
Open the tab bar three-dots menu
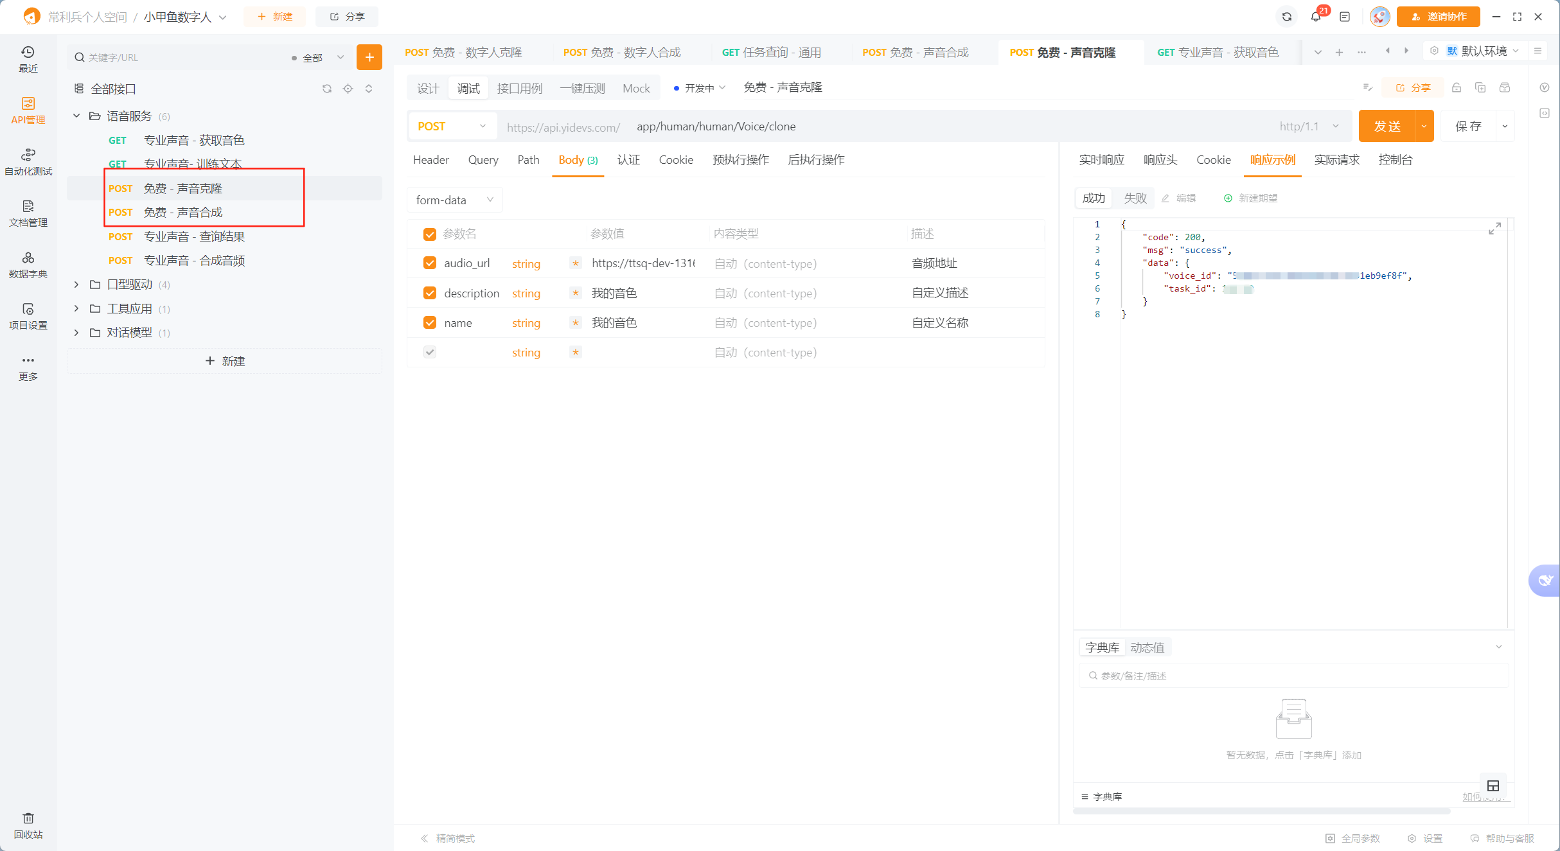(x=1361, y=52)
